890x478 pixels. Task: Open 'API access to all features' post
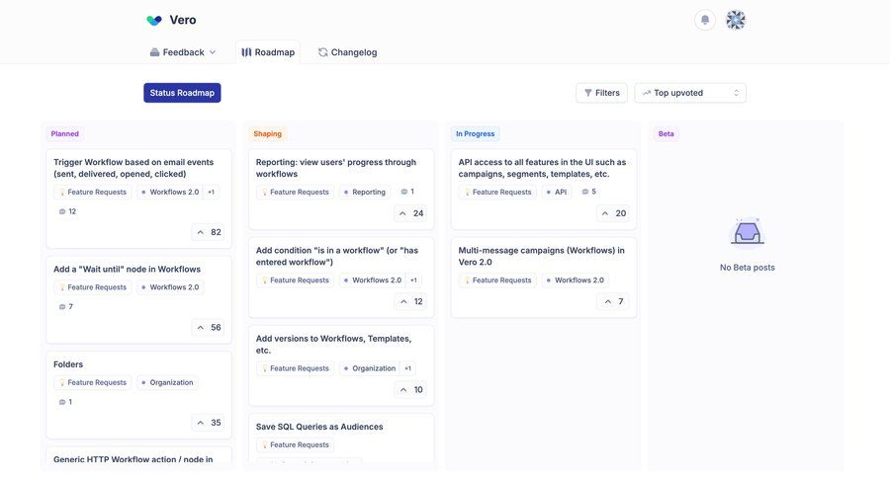click(542, 168)
